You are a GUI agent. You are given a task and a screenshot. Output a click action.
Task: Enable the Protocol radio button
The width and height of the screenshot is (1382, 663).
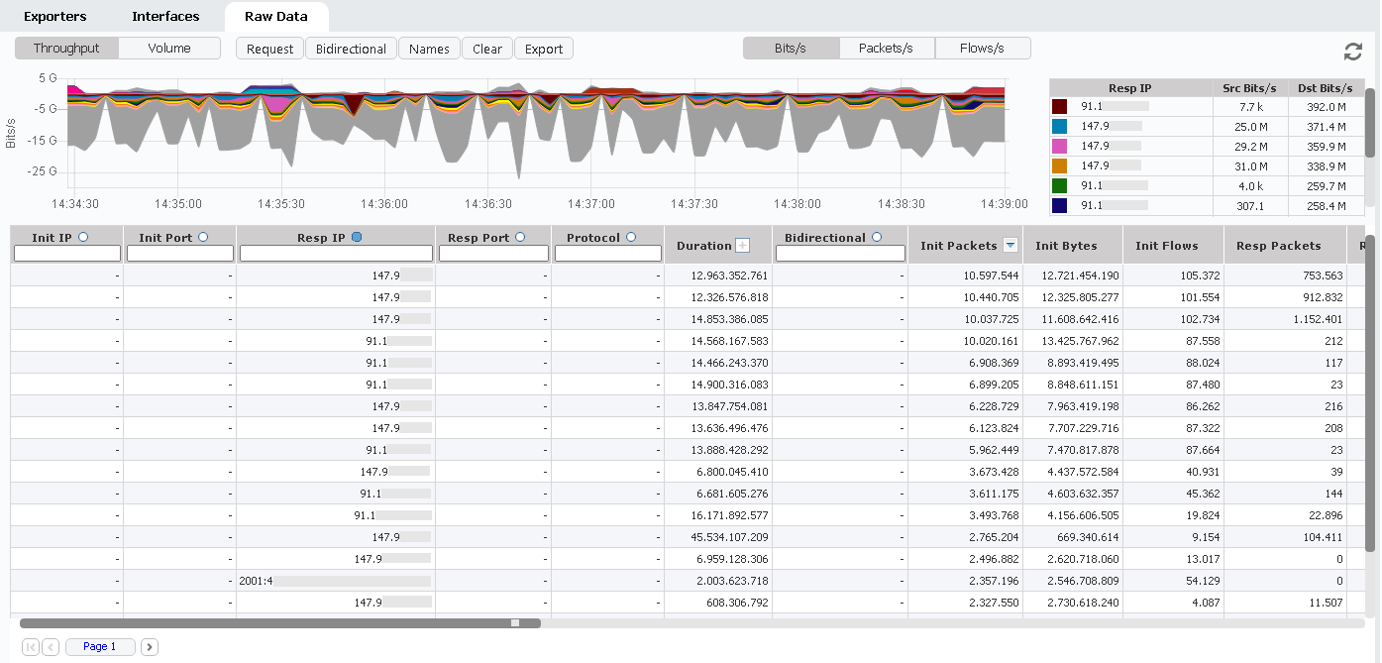631,237
